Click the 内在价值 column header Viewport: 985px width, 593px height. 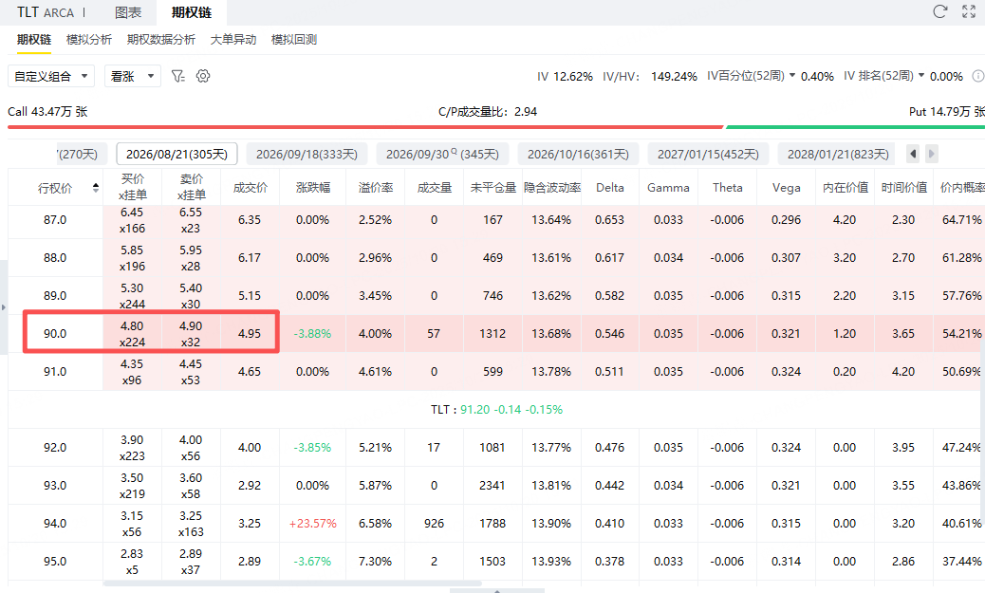point(845,187)
